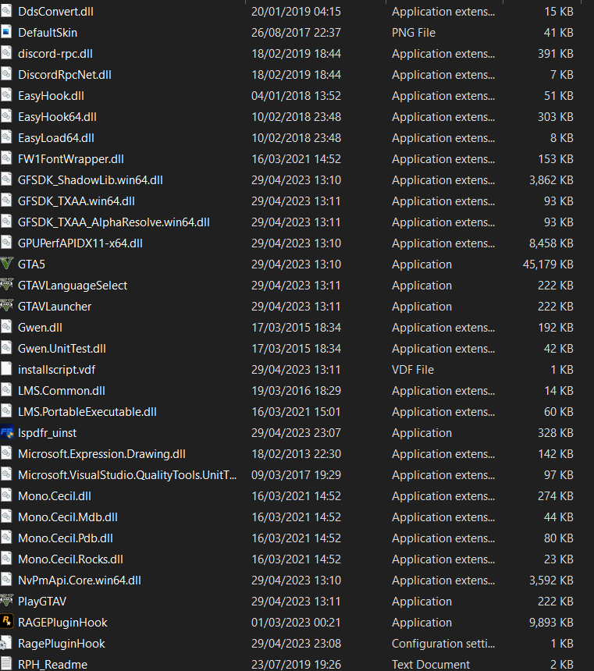Image resolution: width=594 pixels, height=671 pixels.
Task: Click the Gwen.dll file icon
Action: click(x=6, y=328)
